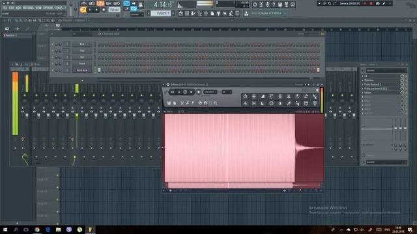The image size is (417, 234).
Task: Click the download arrow icon next to the news panel
Action: [246, 13]
